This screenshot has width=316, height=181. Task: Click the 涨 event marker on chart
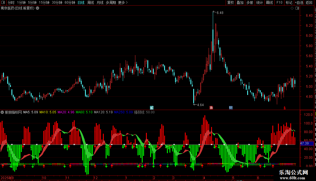[x=211, y=108]
